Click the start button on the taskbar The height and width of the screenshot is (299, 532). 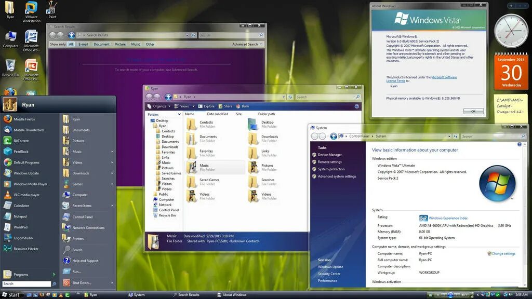pos(11,295)
